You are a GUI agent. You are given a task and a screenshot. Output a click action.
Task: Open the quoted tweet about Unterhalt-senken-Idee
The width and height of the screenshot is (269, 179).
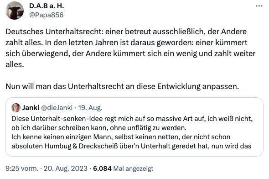point(134,127)
